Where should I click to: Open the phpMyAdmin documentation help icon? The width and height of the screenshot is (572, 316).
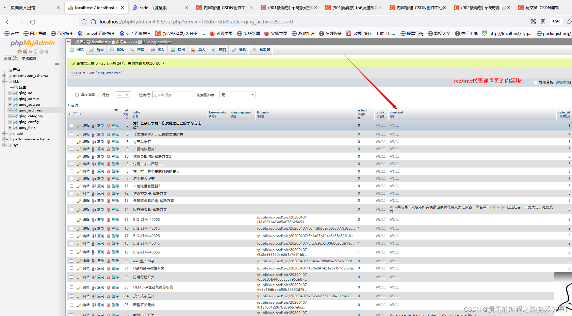pyautogui.click(x=30, y=52)
